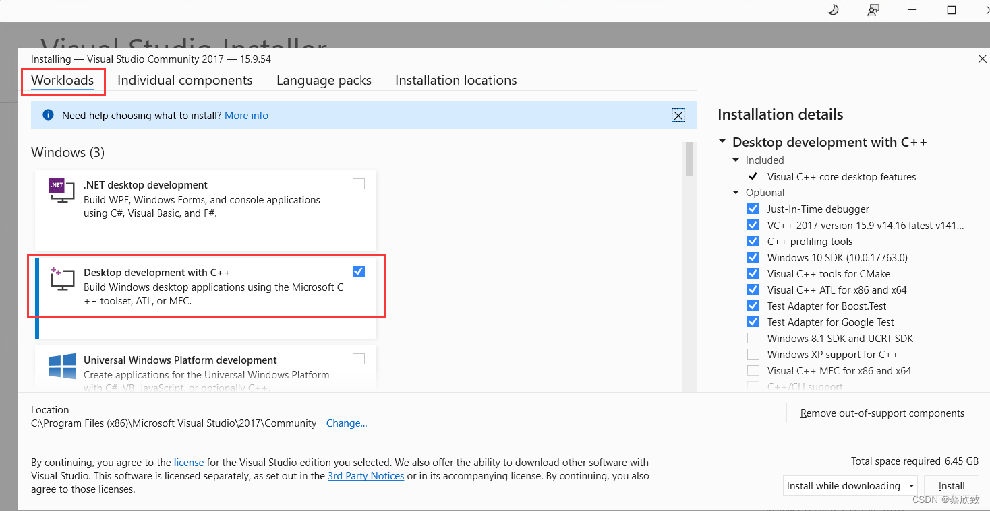Uncheck VC++ 2017 version 15.9 v14.16 option
This screenshot has height=511, width=990.
click(753, 225)
